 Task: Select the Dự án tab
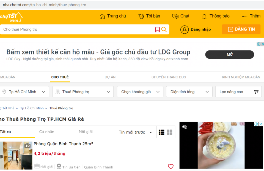click(x=110, y=77)
